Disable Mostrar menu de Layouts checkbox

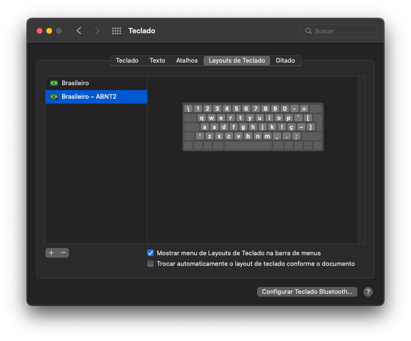click(x=151, y=253)
